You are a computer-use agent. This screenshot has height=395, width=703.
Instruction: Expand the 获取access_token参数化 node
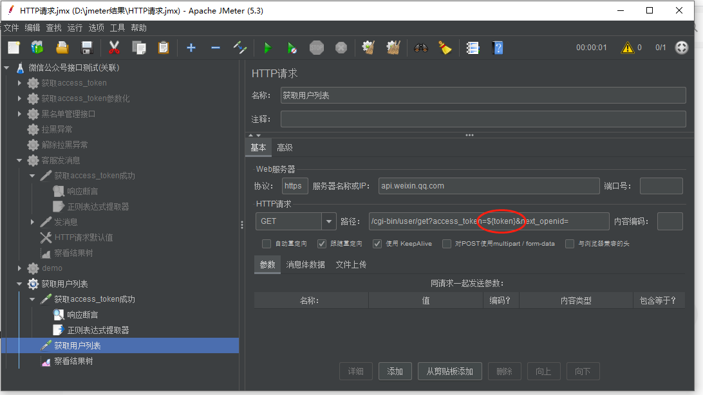19,98
